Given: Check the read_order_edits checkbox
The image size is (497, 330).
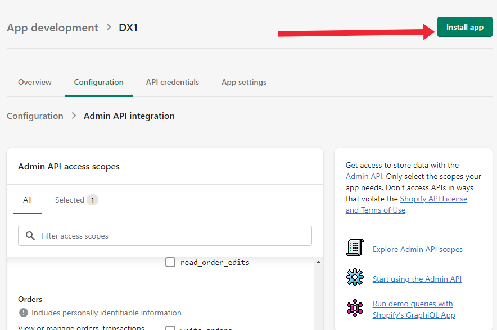Looking at the screenshot, I should 170,262.
